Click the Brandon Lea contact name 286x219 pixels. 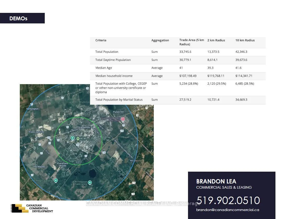point(216,181)
